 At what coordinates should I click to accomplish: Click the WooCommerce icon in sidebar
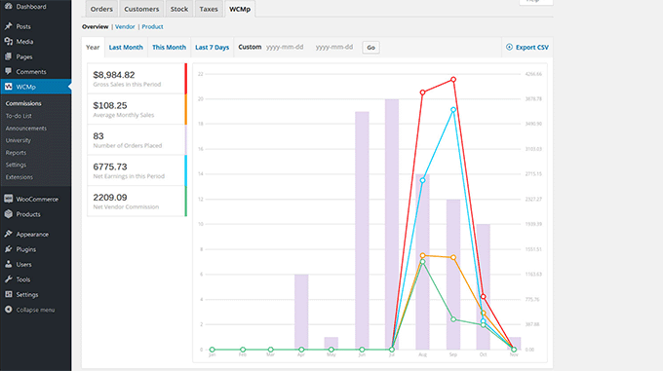tap(9, 199)
